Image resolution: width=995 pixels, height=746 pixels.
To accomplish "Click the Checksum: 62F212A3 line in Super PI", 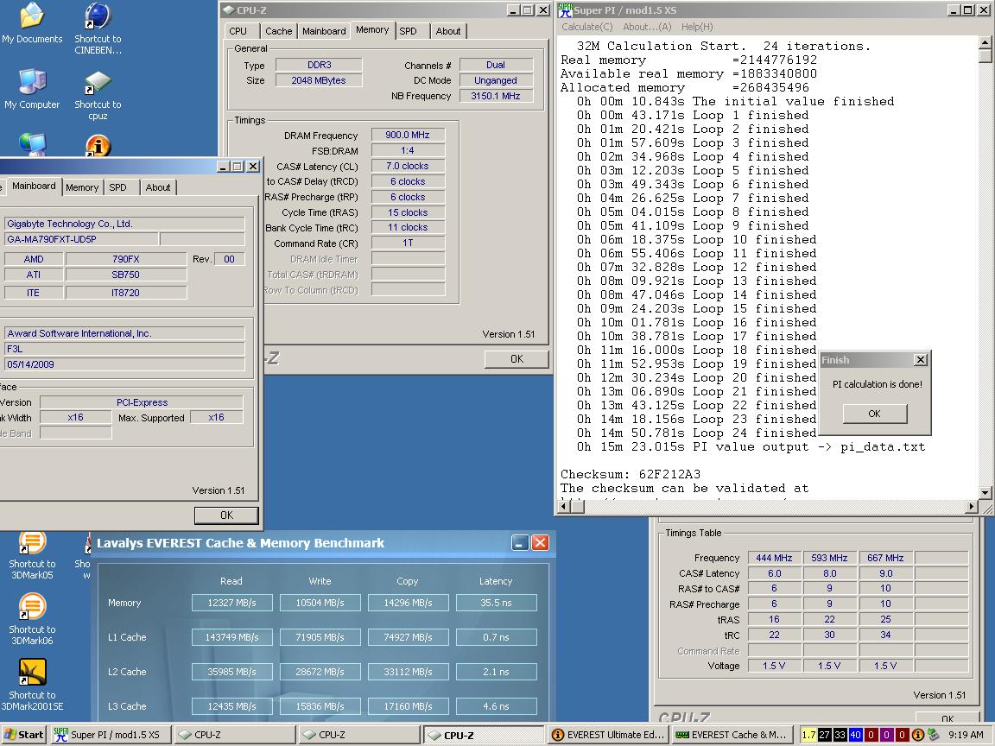I will click(631, 475).
